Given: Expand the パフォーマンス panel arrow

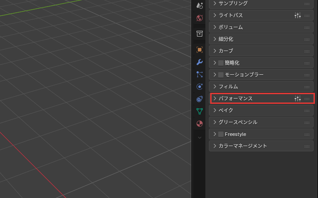Looking at the screenshot, I should tap(215, 99).
